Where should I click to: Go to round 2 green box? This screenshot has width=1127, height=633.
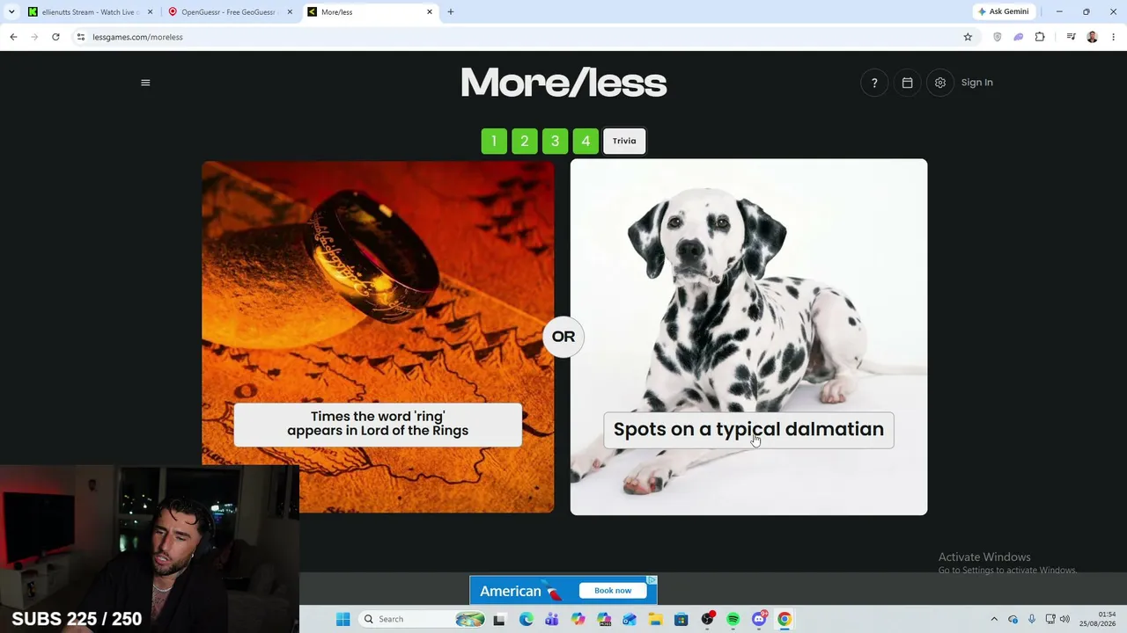[525, 141]
